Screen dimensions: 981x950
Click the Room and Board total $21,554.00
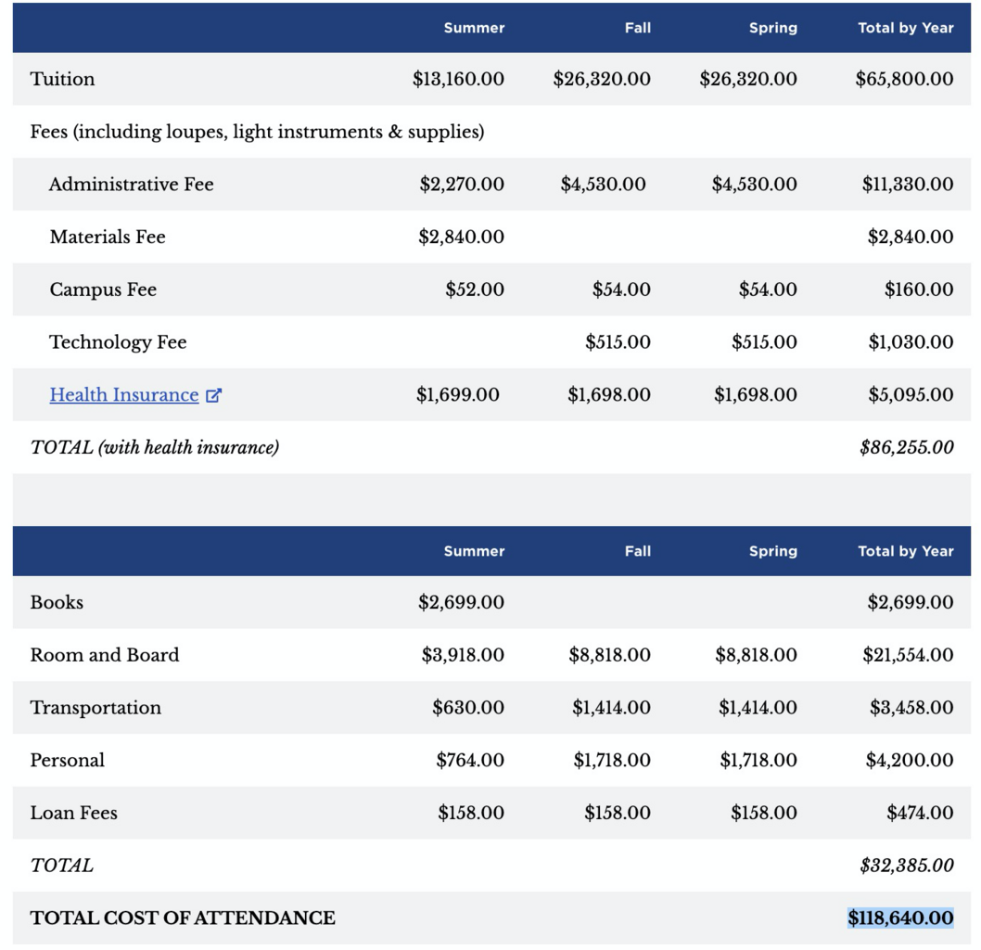(x=907, y=656)
